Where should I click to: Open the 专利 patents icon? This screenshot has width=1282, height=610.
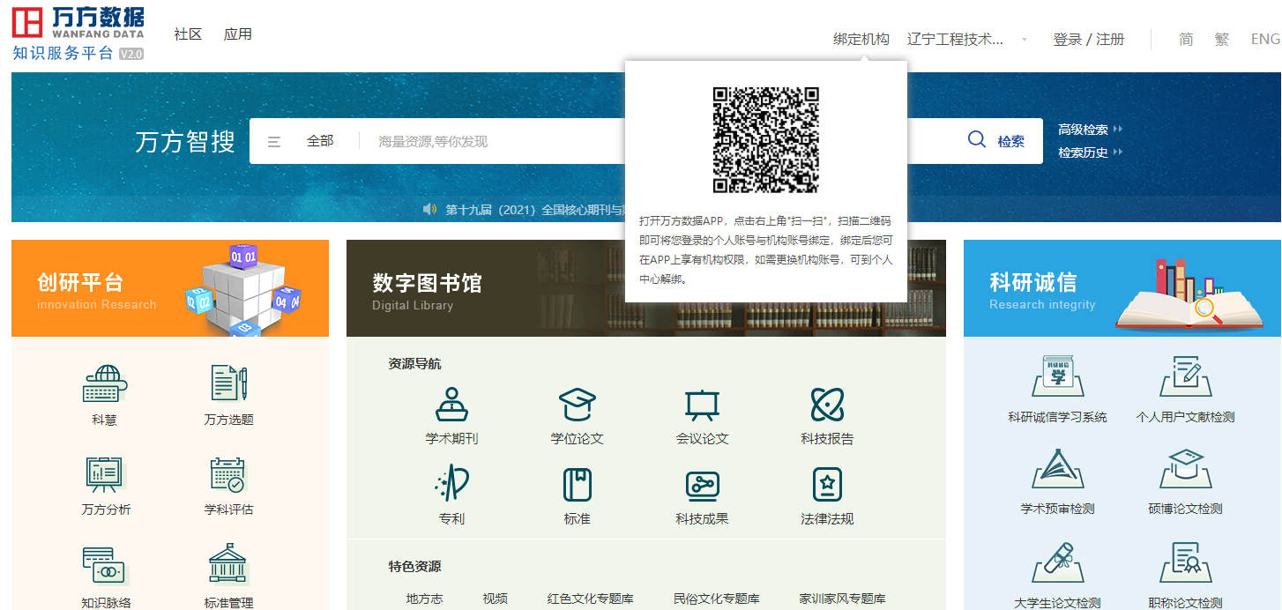451,485
